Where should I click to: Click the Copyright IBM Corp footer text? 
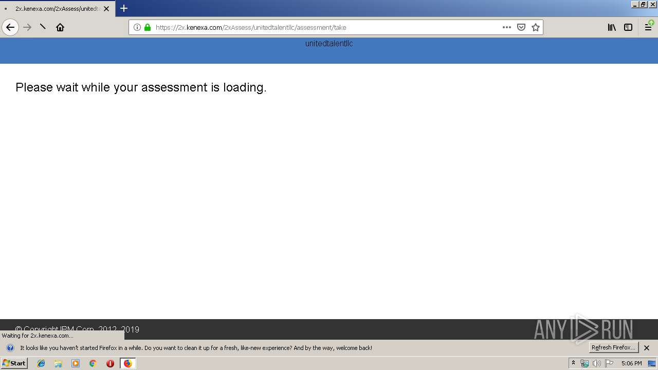[77, 329]
